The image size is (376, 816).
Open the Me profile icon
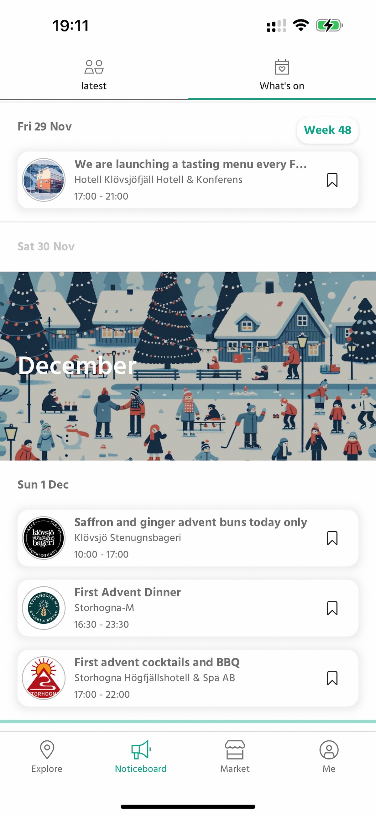[329, 749]
